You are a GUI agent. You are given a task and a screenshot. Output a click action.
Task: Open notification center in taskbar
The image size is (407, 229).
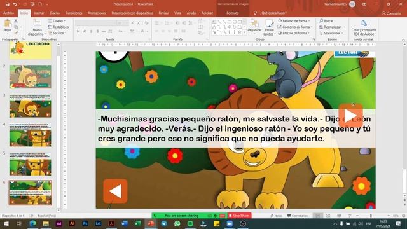[399, 223]
